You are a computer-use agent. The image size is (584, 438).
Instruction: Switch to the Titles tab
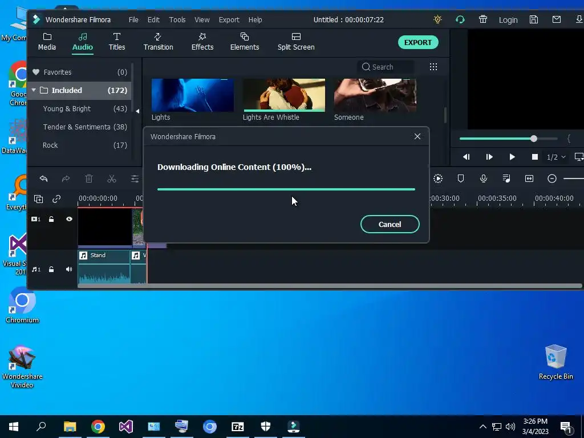click(116, 42)
